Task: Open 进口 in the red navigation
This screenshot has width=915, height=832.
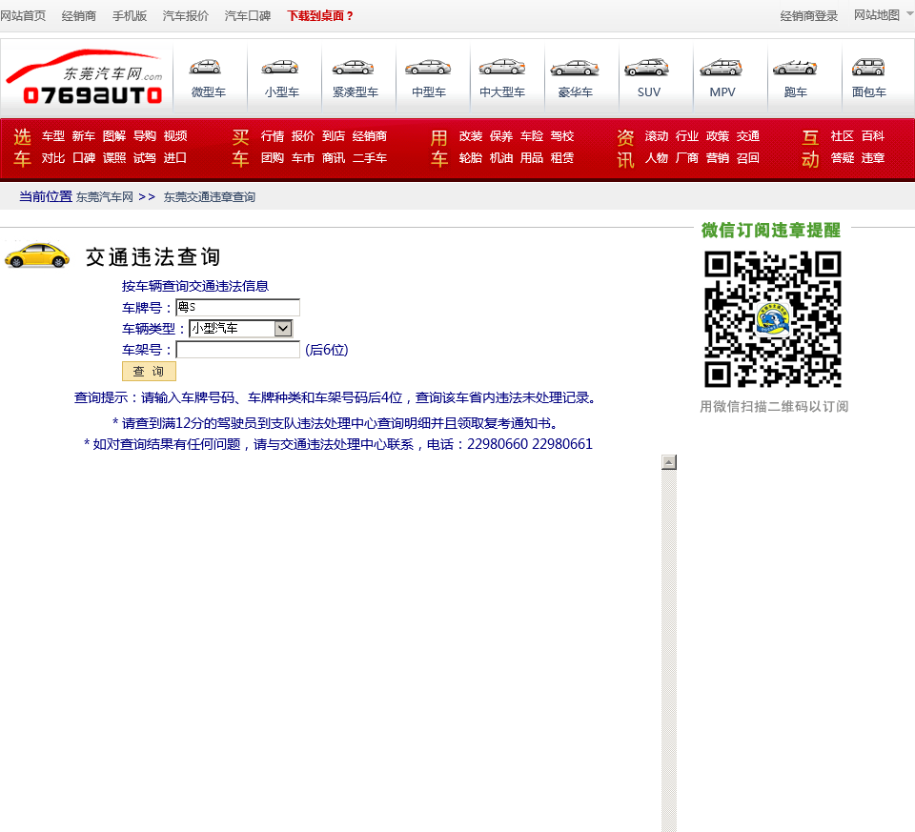Action: [x=175, y=158]
